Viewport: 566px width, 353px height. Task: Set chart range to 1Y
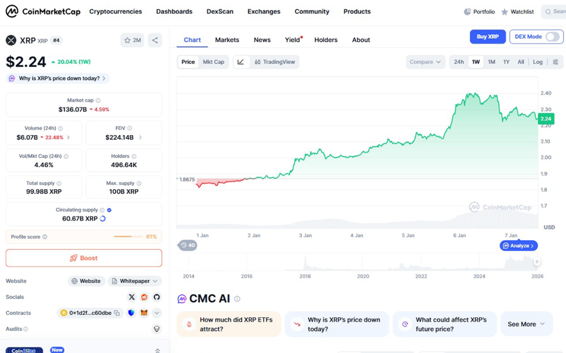506,62
